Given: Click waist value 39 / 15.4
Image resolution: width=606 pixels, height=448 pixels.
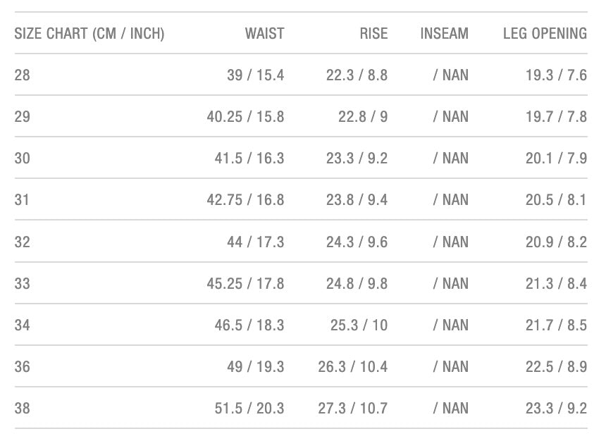Looking at the screenshot, I should [x=255, y=75].
